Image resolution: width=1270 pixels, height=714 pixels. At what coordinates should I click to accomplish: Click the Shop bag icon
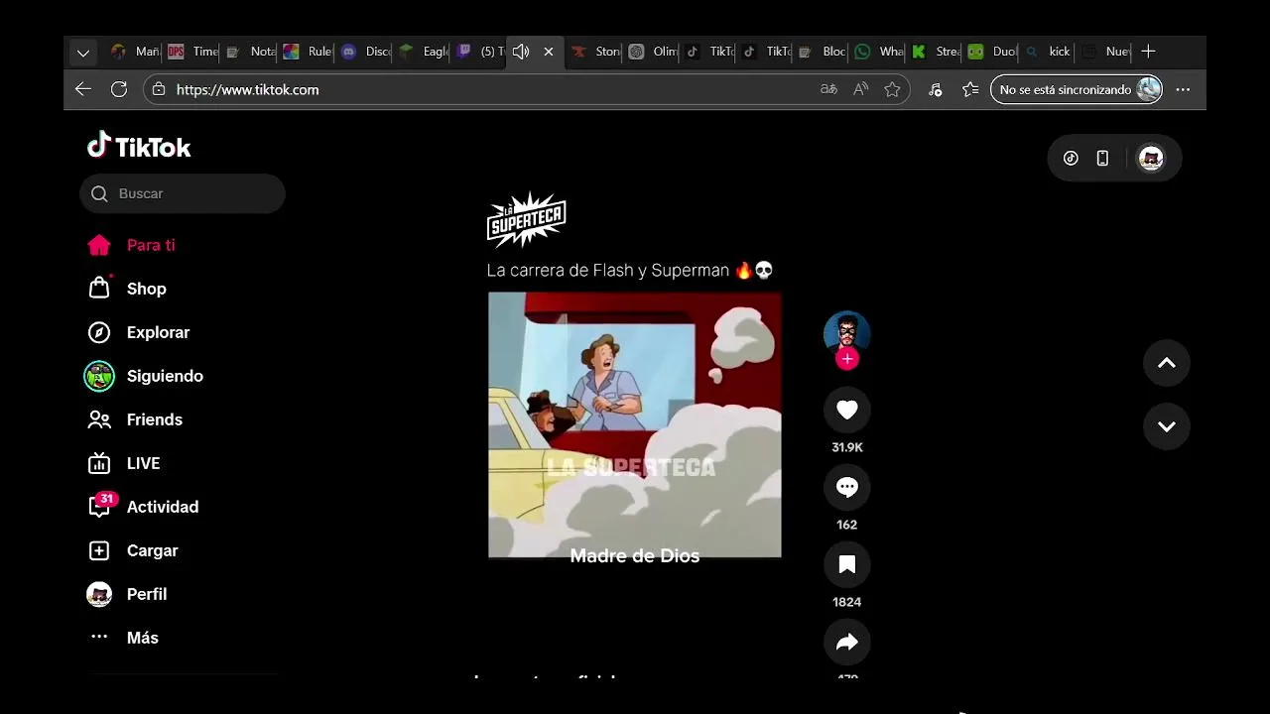pos(99,288)
